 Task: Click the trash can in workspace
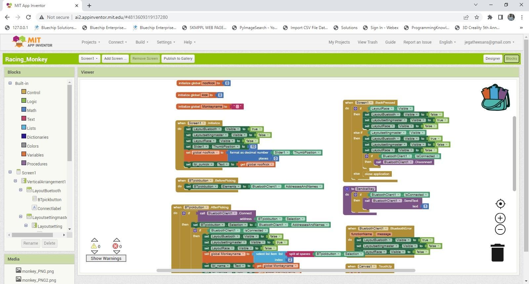[x=498, y=253]
